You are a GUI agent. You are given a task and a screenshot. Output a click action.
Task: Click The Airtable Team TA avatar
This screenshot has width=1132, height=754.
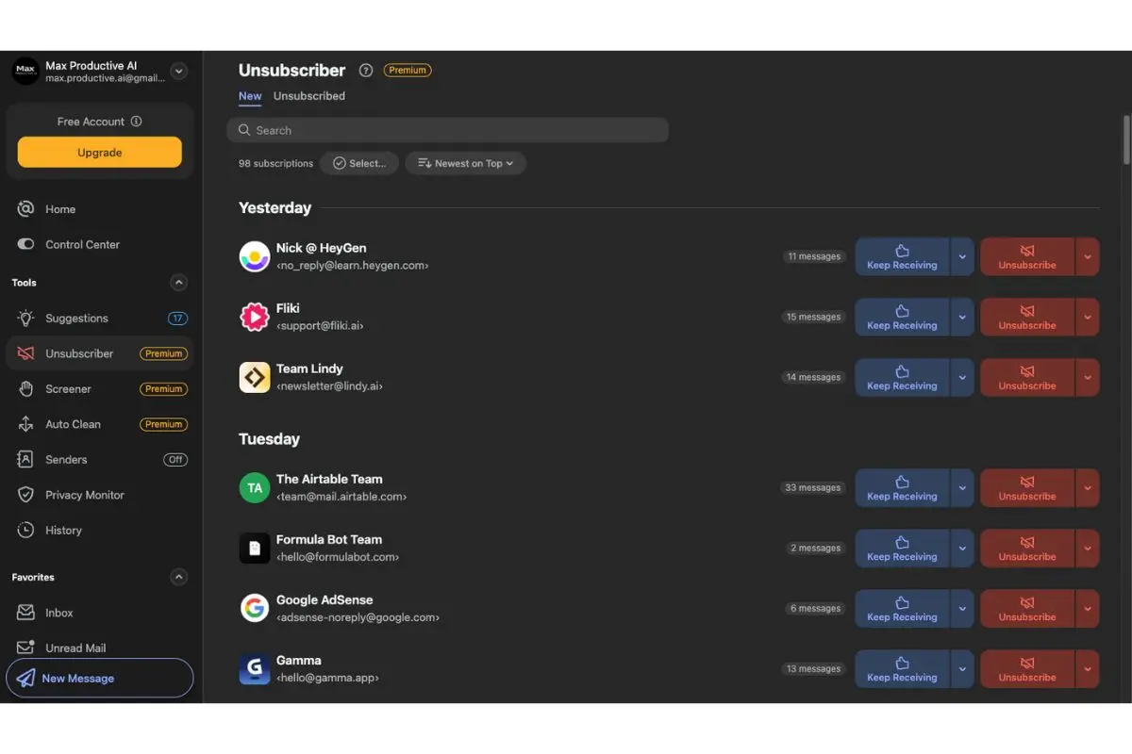click(x=255, y=487)
